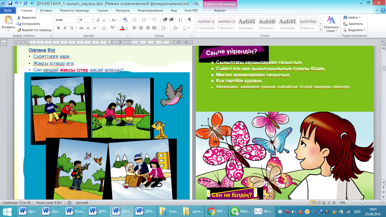Apply italic formatting with К button
Screen dimensions: 386x217
coord(65,28)
